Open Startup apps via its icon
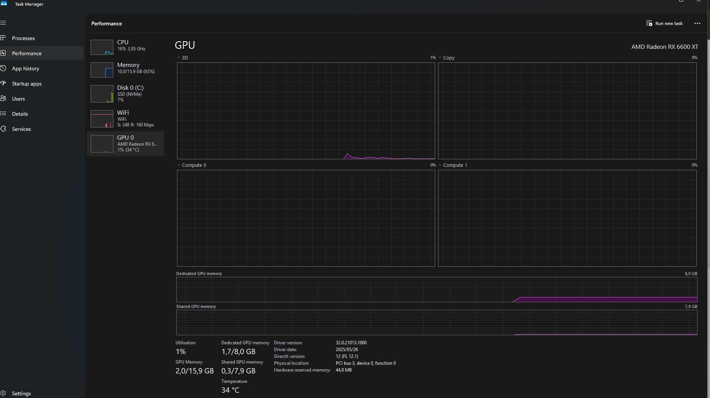710x398 pixels. (3, 83)
